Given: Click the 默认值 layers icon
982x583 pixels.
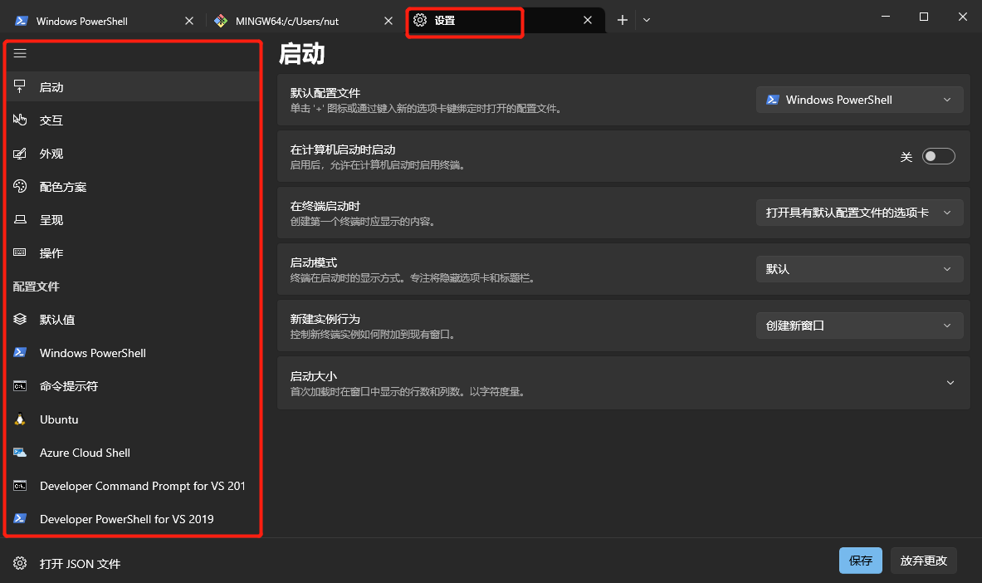Looking at the screenshot, I should (20, 319).
